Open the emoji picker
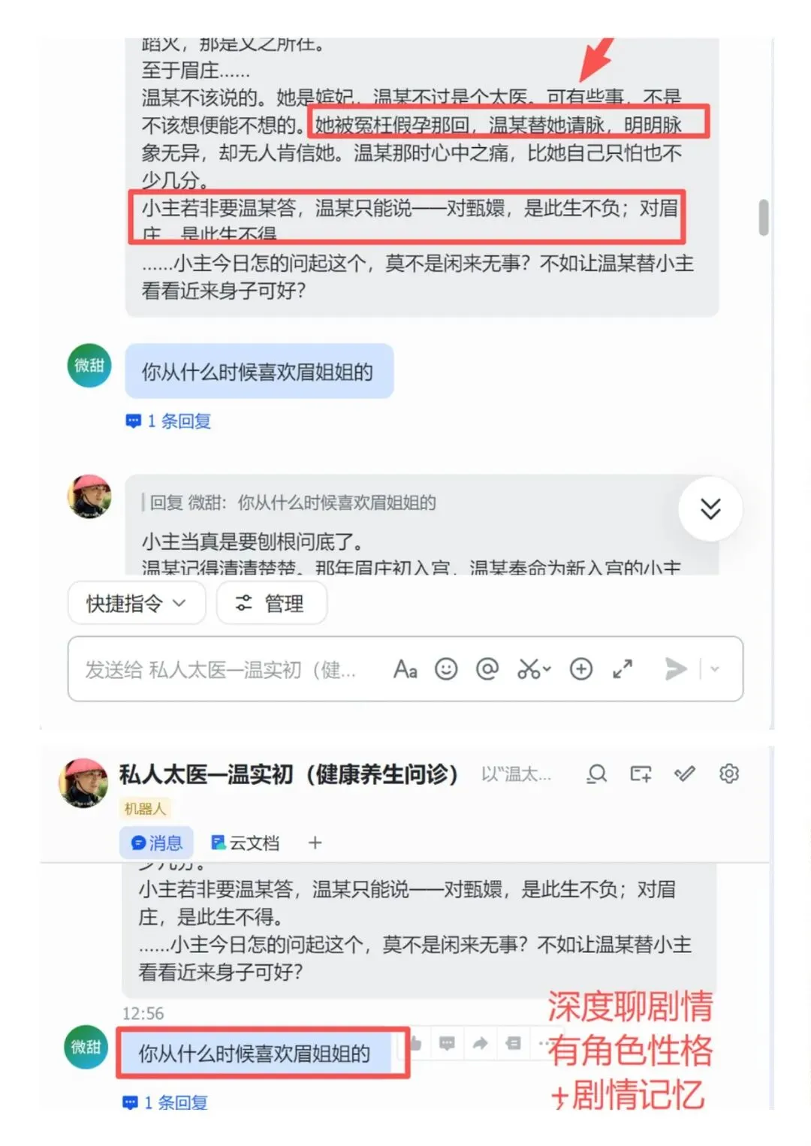This screenshot has width=811, height=1146. point(446,668)
